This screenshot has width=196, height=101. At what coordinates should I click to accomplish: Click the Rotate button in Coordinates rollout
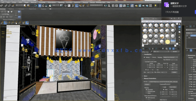[174, 72]
